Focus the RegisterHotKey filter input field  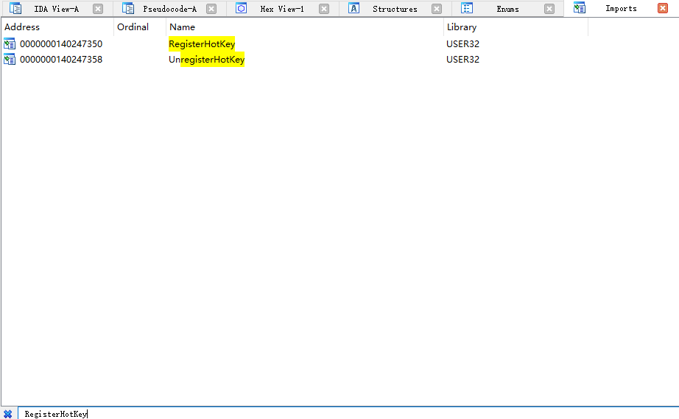pos(348,414)
